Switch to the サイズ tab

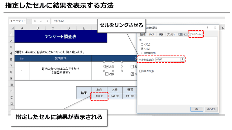pos(152,34)
